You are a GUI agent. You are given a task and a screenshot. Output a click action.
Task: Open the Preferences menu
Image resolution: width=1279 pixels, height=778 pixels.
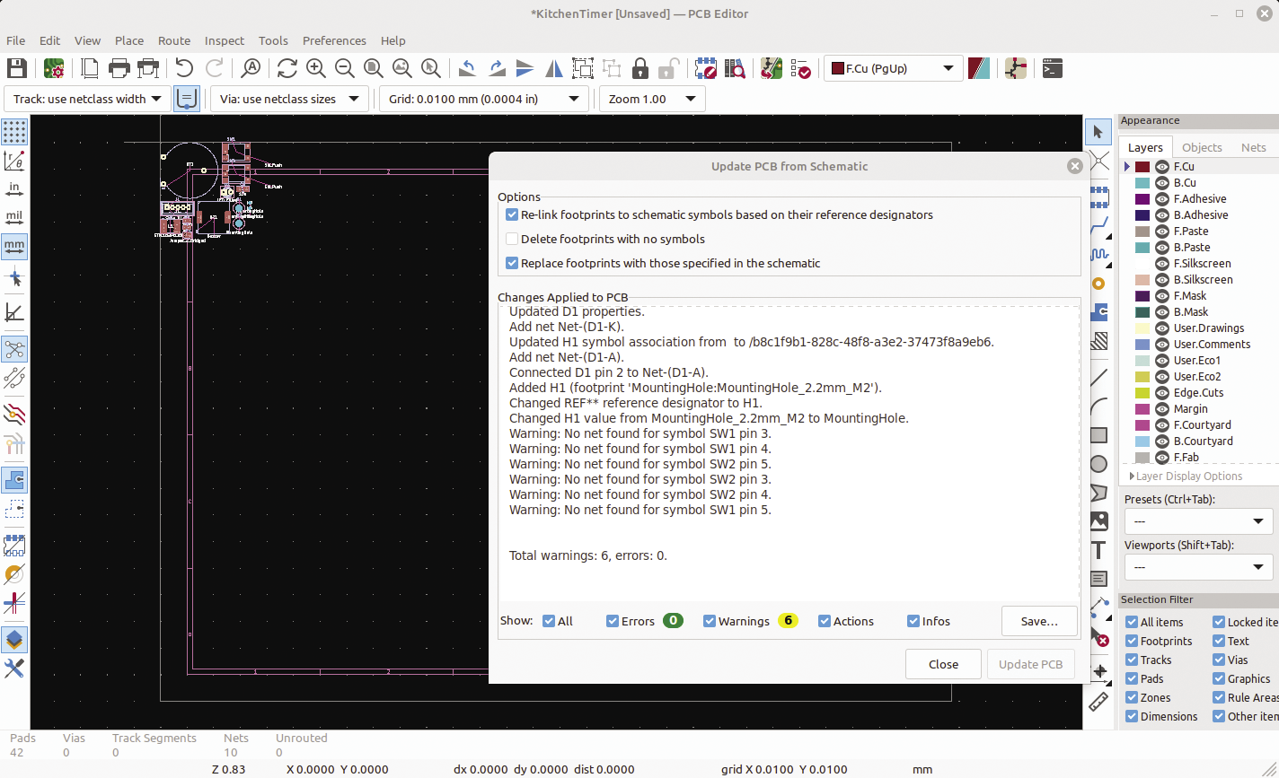pyautogui.click(x=334, y=40)
